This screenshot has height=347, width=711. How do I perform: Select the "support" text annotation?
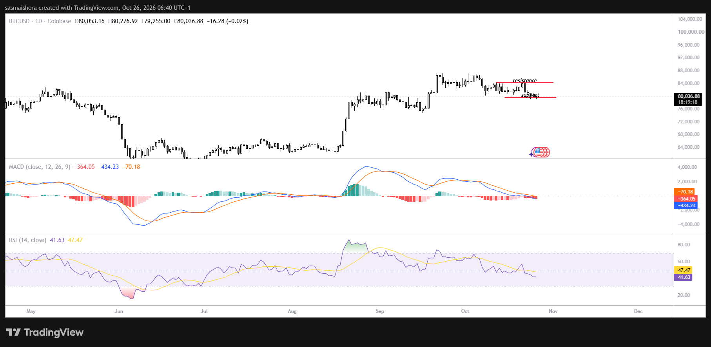530,95
